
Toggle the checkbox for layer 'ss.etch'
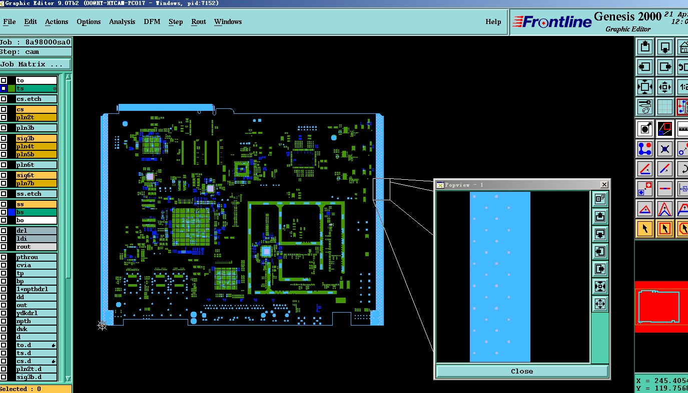pos(4,194)
